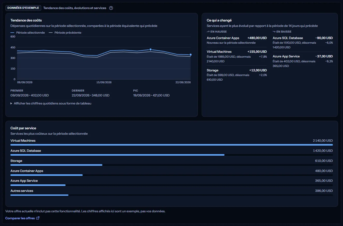Click the peak data point on the cost chart
The height and width of the screenshot is (226, 343).
[x=150, y=49]
